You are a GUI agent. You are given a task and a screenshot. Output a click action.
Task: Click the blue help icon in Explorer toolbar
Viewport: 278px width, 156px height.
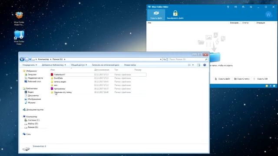pyautogui.click(x=205, y=65)
